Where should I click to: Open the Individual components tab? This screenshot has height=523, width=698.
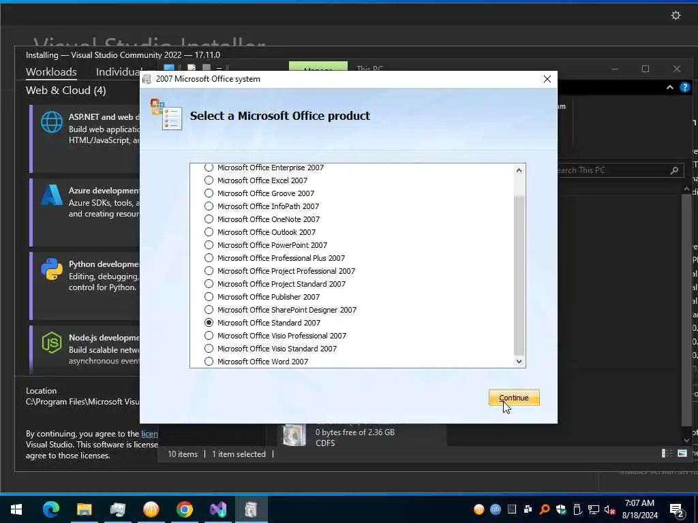[x=118, y=72]
